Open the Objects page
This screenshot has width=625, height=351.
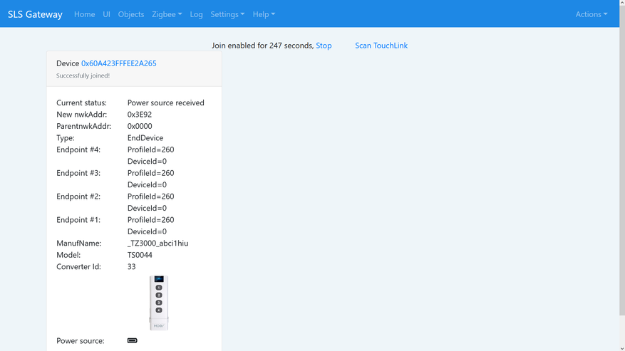pyautogui.click(x=130, y=14)
